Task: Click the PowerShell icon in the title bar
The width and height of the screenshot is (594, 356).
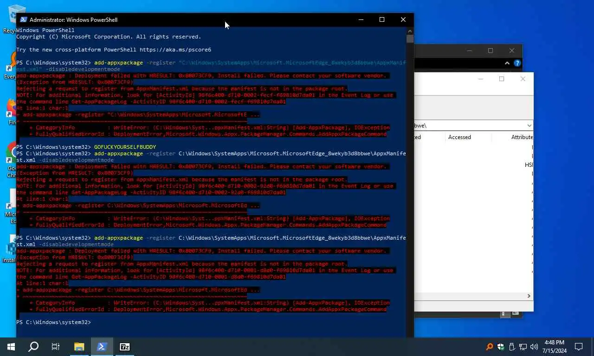Action: click(23, 19)
